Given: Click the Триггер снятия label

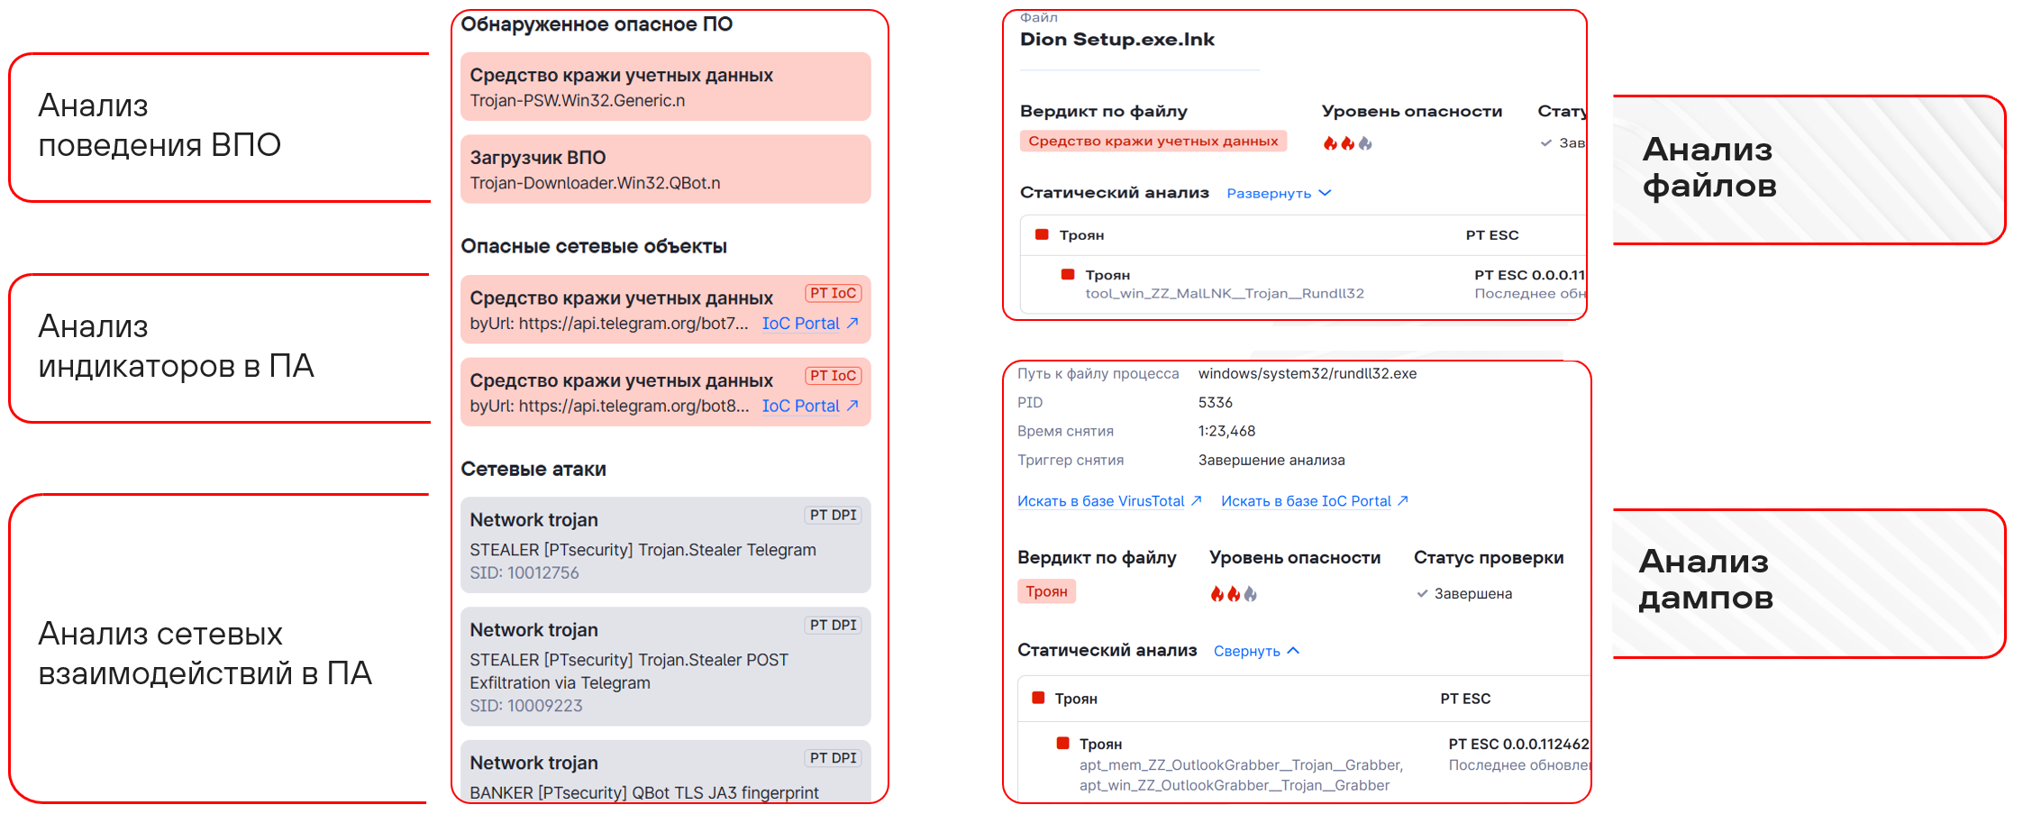Looking at the screenshot, I should point(1071,460).
